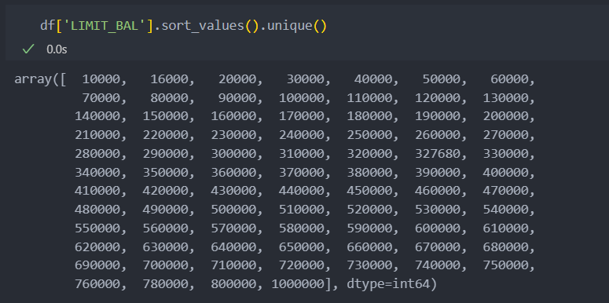
Task: Select the value 610000 in the output
Action: 506,228
